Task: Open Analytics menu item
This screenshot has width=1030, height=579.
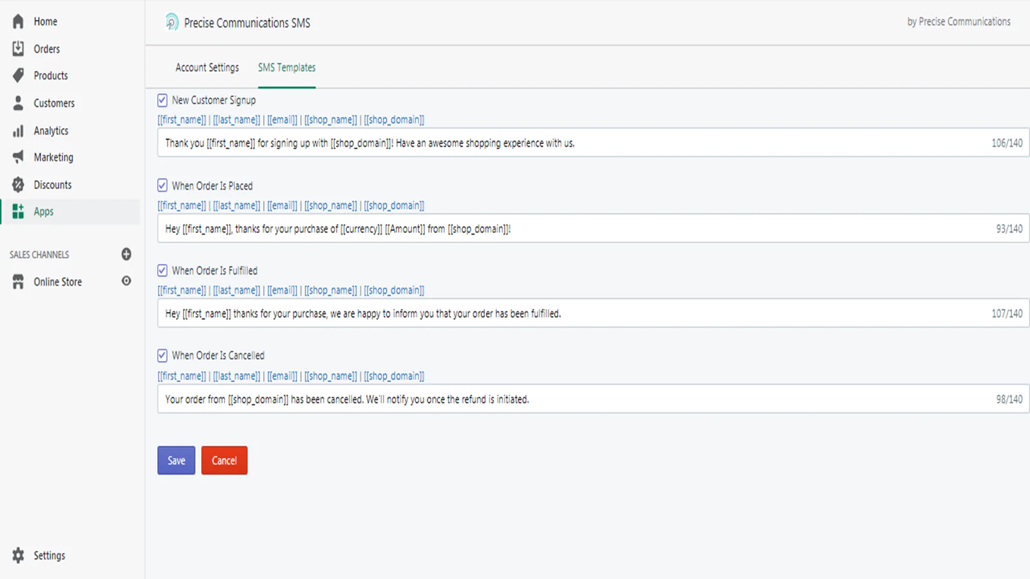Action: pos(51,131)
